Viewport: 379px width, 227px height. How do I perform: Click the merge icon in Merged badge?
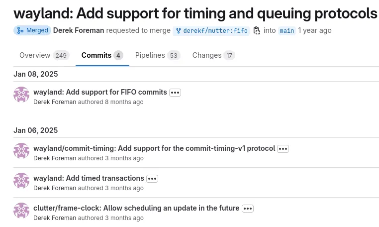[20, 30]
